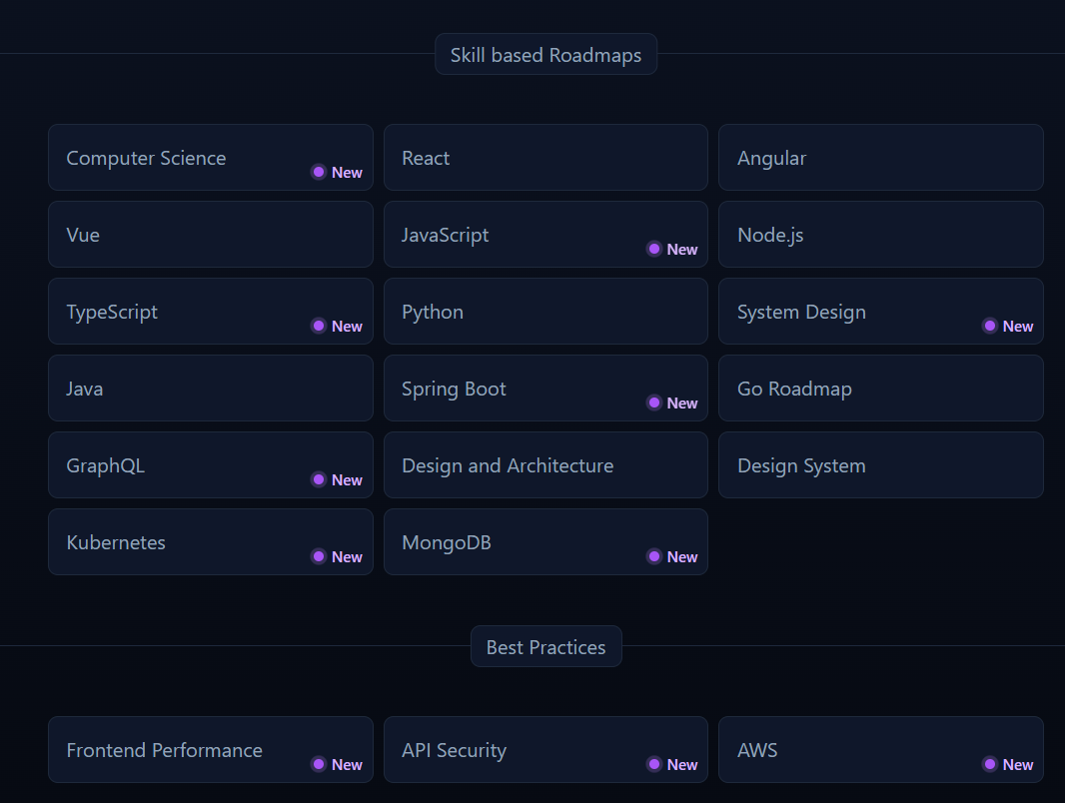Click the New badge on AWS card

[1008, 764]
